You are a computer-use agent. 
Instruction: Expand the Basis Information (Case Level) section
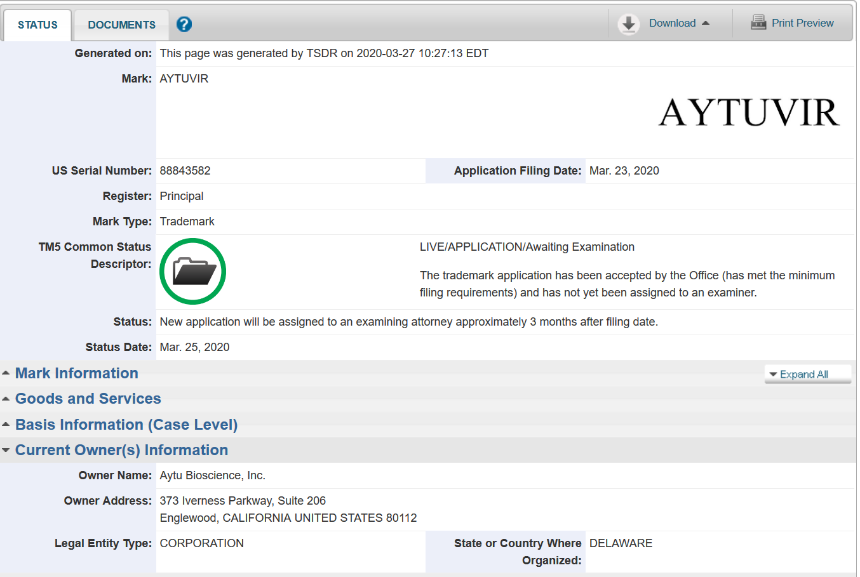[x=126, y=425]
